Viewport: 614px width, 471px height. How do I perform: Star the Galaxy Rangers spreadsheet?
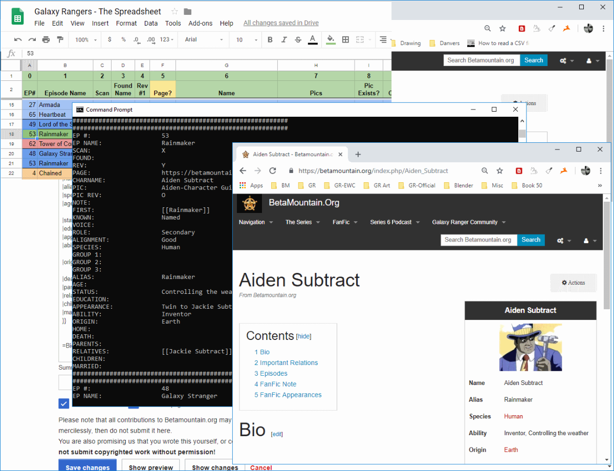(x=174, y=11)
